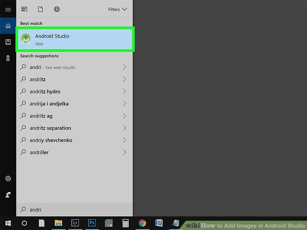Expand the arrow beside 'andriy shevchenko'

click(124, 140)
